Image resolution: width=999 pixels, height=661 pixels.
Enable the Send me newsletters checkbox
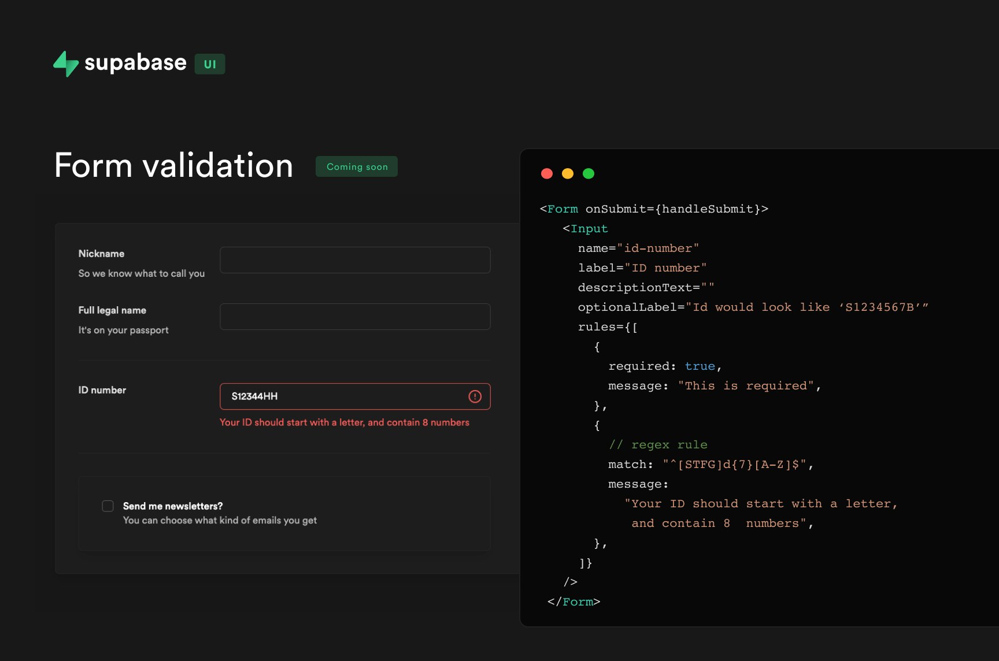point(108,506)
